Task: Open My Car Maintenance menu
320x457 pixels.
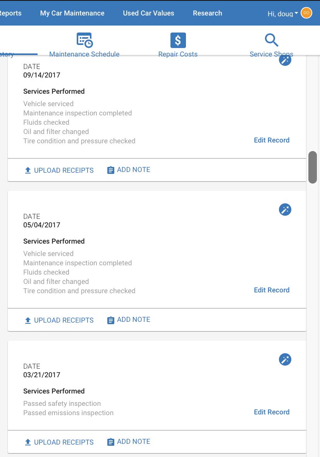Action: pos(72,13)
